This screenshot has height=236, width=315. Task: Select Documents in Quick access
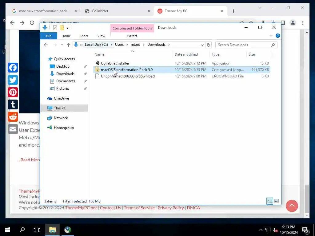pyautogui.click(x=66, y=81)
